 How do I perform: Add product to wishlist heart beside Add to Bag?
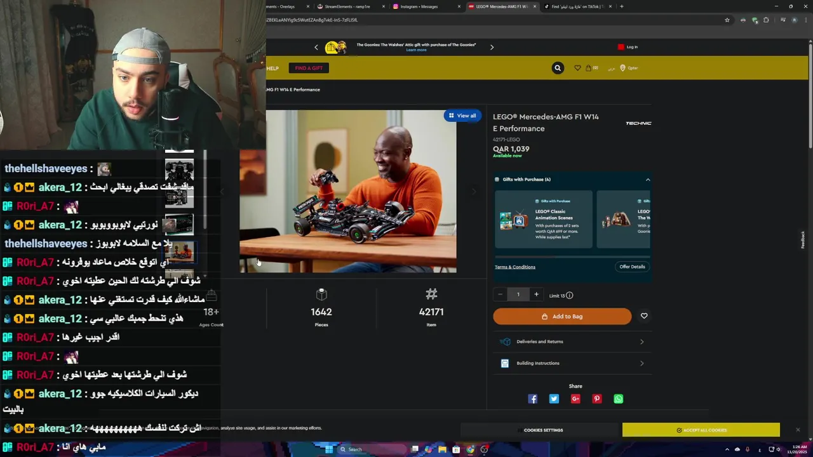pyautogui.click(x=644, y=316)
